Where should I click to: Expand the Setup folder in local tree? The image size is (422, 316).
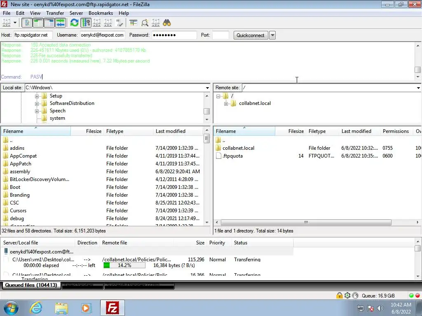[37, 96]
